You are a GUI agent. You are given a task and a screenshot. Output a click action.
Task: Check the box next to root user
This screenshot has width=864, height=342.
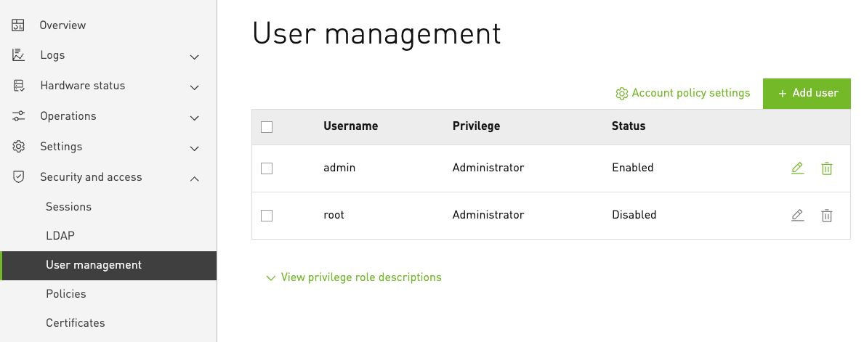pos(267,216)
